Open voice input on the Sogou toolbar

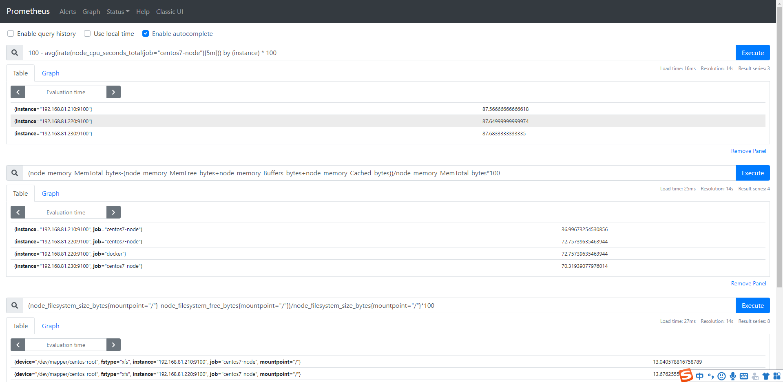[733, 376]
